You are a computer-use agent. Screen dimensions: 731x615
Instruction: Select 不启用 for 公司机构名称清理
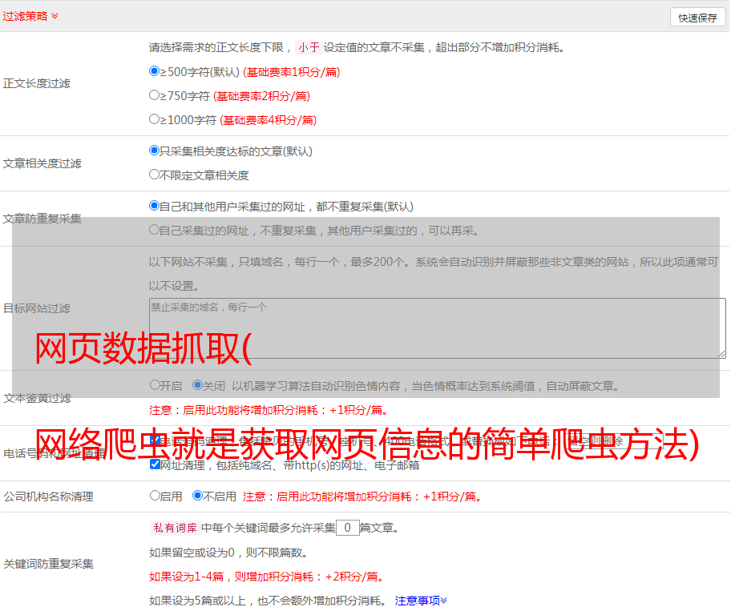[x=197, y=495]
